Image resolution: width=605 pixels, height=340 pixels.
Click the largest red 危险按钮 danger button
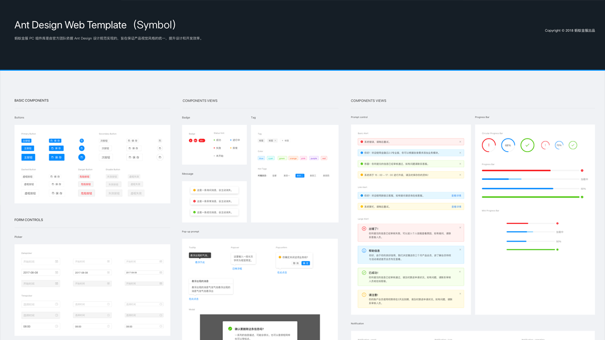click(86, 193)
